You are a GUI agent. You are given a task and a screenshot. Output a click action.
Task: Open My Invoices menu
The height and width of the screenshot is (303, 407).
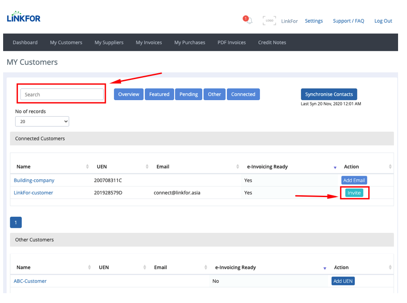click(149, 42)
